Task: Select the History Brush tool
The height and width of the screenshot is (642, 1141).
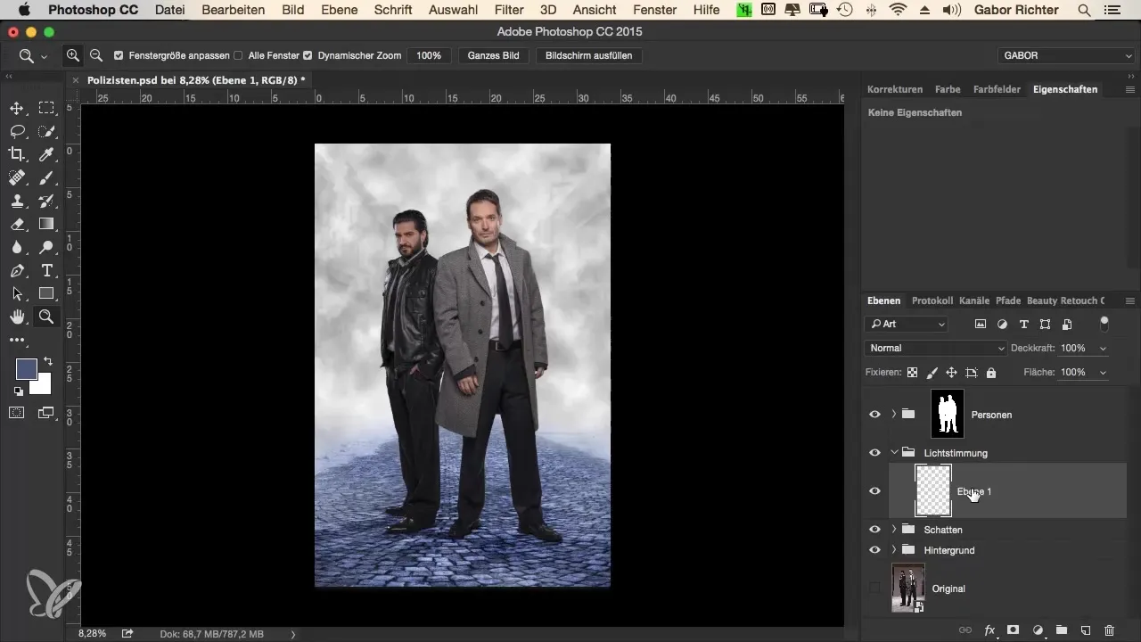Action: click(x=46, y=201)
